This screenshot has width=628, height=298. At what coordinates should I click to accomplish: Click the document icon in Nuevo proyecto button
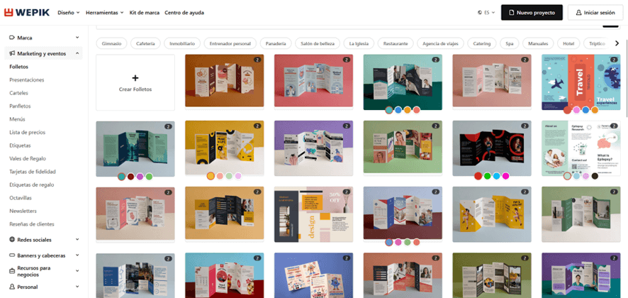pos(511,13)
